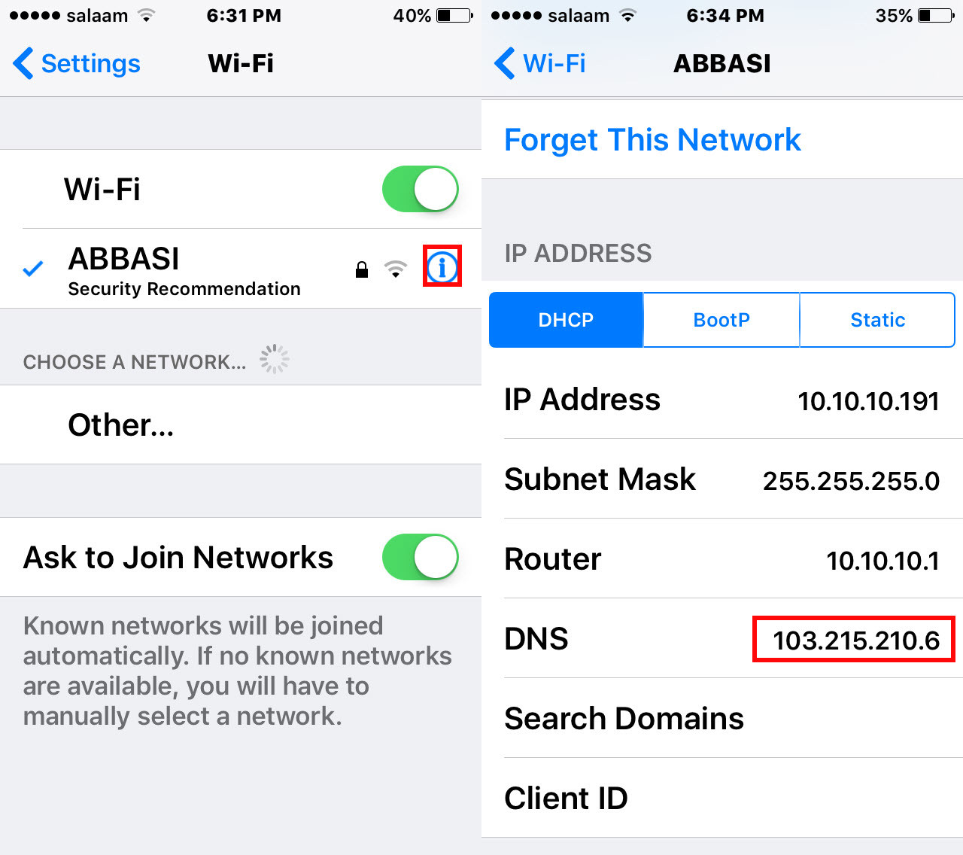Screen dimensions: 963x855
Task: Tap the battery icon showing 40%
Action: point(454,15)
